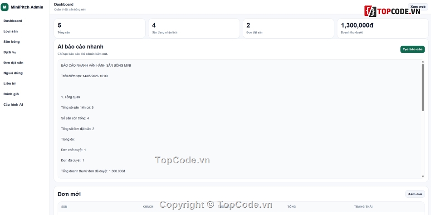Click the Đơn đặt sân stat card
This screenshot has height=215, width=431.
tap(289, 28)
